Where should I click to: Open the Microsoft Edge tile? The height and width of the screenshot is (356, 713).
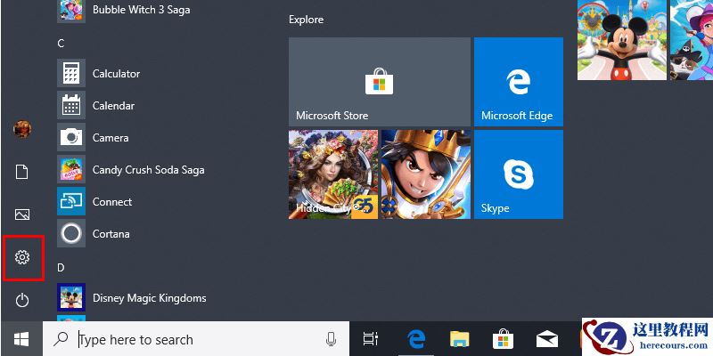(519, 82)
